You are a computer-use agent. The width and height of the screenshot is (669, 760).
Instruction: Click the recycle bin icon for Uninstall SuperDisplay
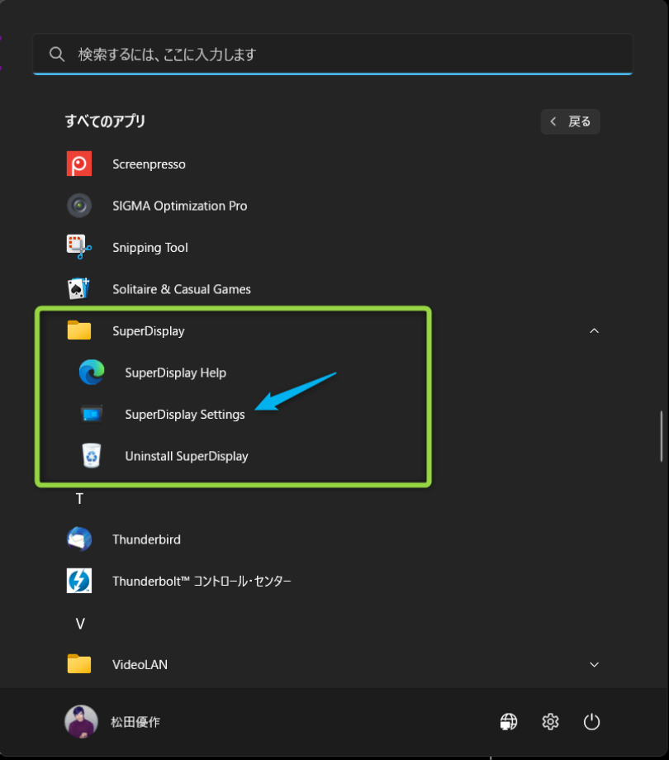[92, 456]
